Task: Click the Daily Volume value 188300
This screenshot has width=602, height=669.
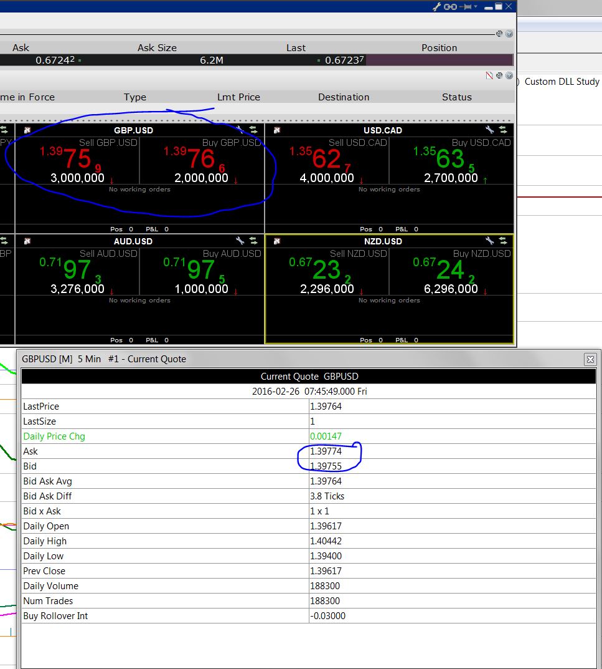Action: click(325, 586)
